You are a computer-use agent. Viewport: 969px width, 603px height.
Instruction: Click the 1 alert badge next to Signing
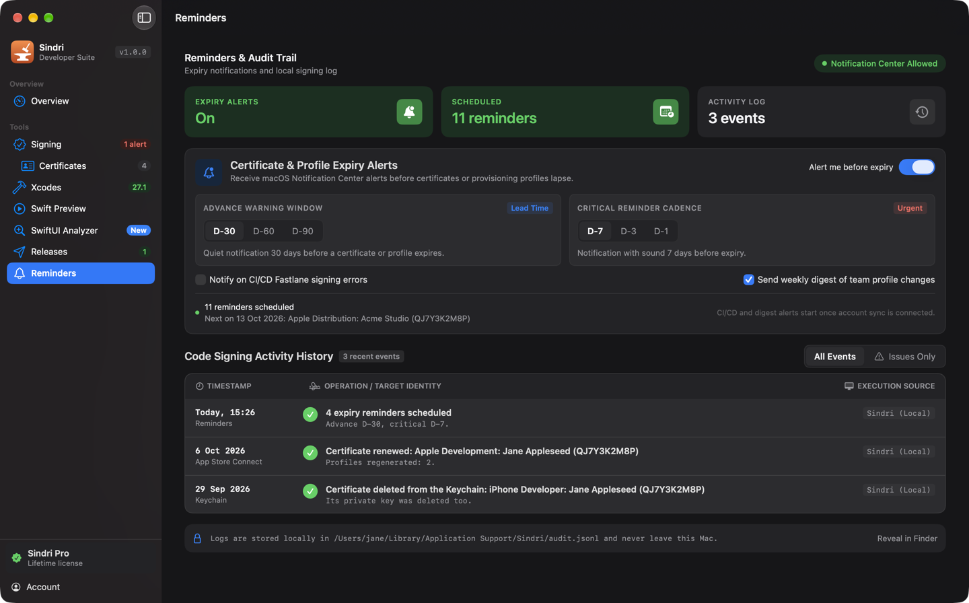coord(135,144)
